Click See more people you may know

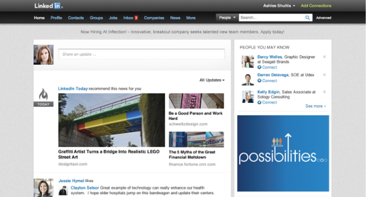click(x=316, y=106)
